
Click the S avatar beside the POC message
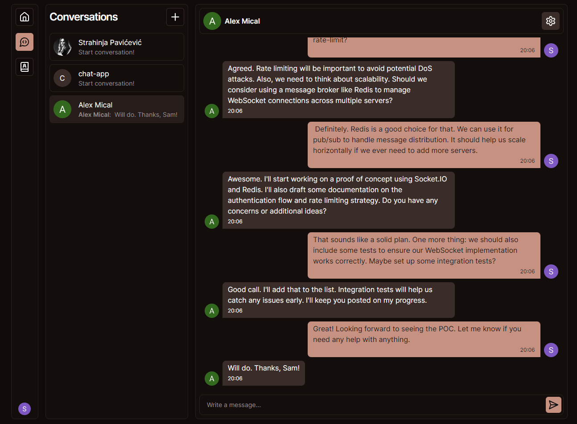pyautogui.click(x=551, y=350)
